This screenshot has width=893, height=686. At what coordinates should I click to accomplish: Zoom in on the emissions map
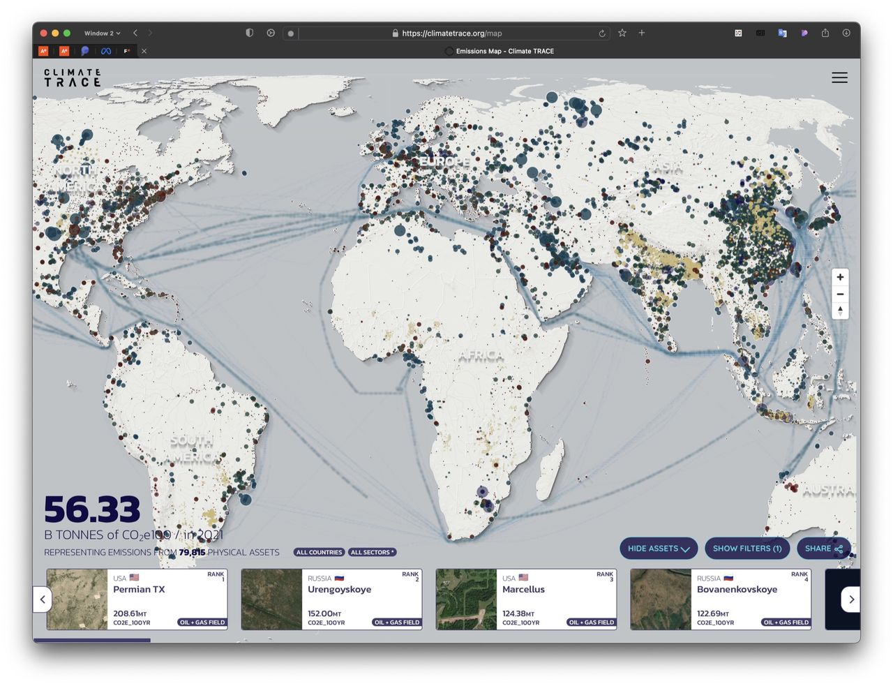[840, 278]
